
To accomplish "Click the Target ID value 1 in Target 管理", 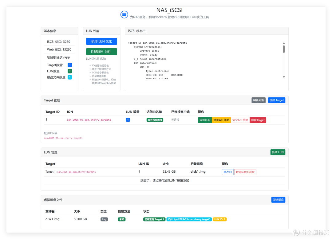I will coord(46,120).
